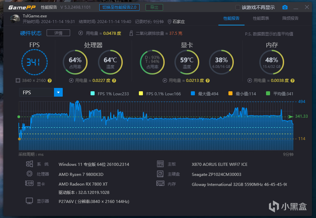Click the motherboard icon beside 主板
The image size is (316, 218).
point(160,164)
